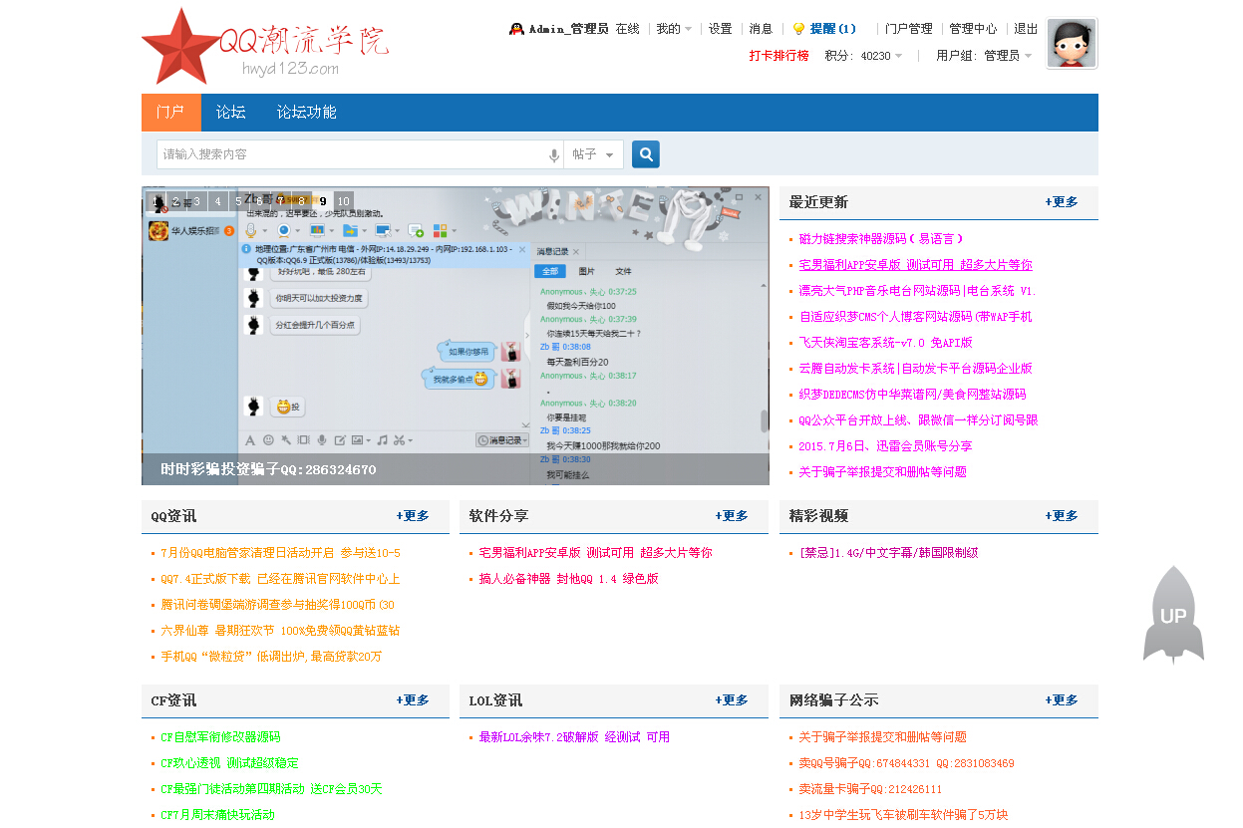Viewport: 1243px width, 828px height.
Task: Click +更多 in the 精彩视频 section
Action: pyautogui.click(x=1062, y=516)
